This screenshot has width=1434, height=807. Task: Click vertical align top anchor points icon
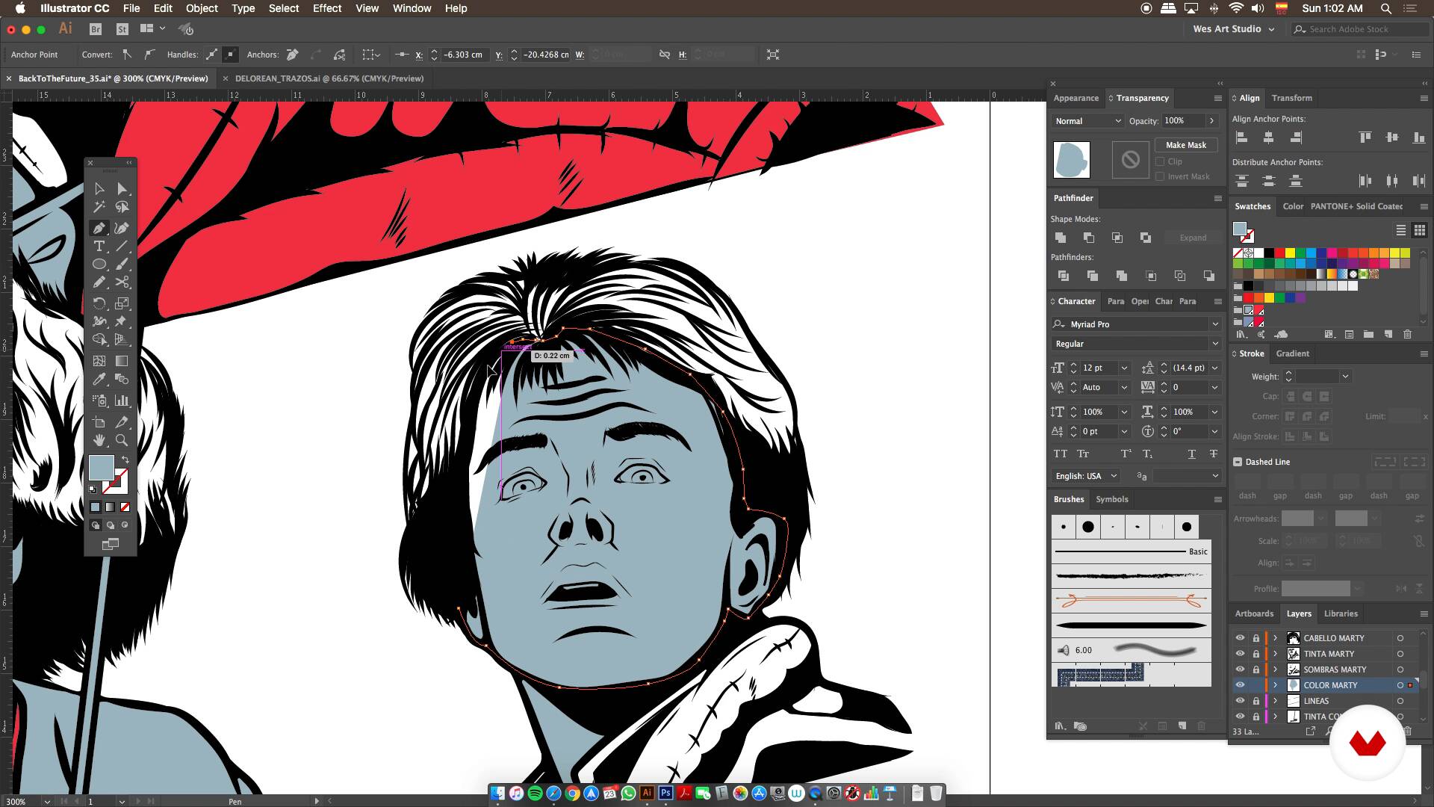click(x=1365, y=137)
